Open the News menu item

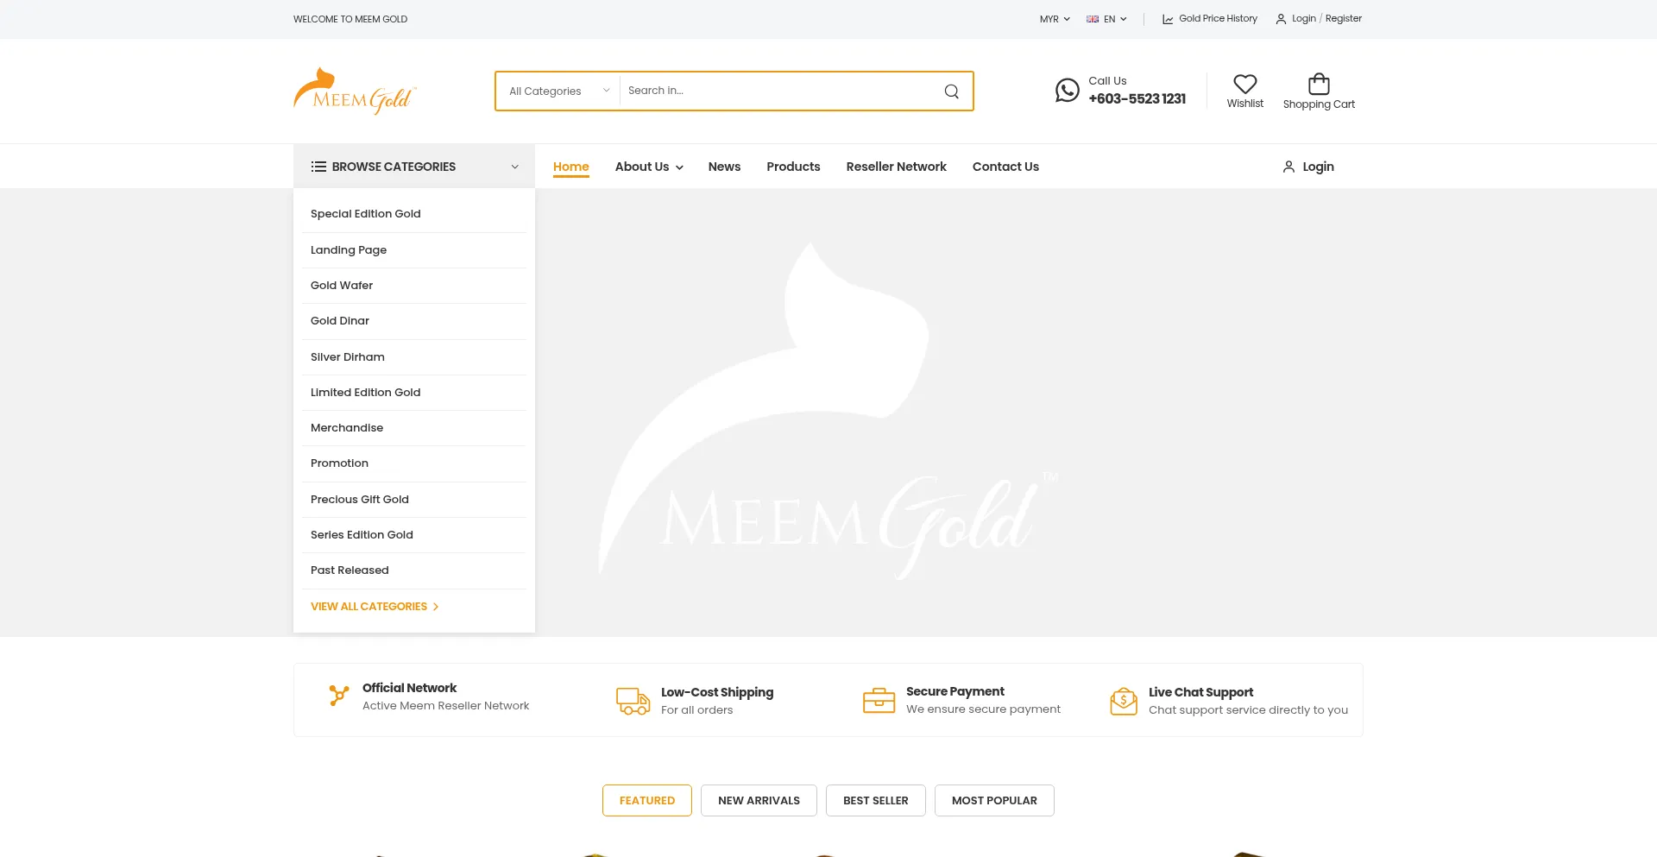point(724,167)
